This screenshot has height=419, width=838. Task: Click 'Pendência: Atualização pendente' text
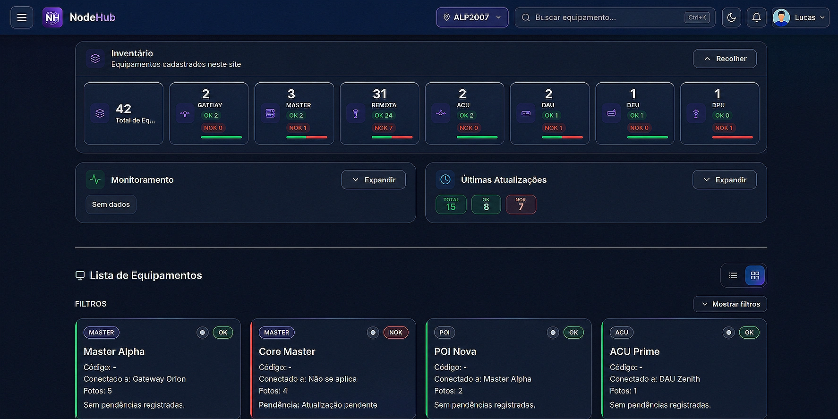tap(318, 405)
